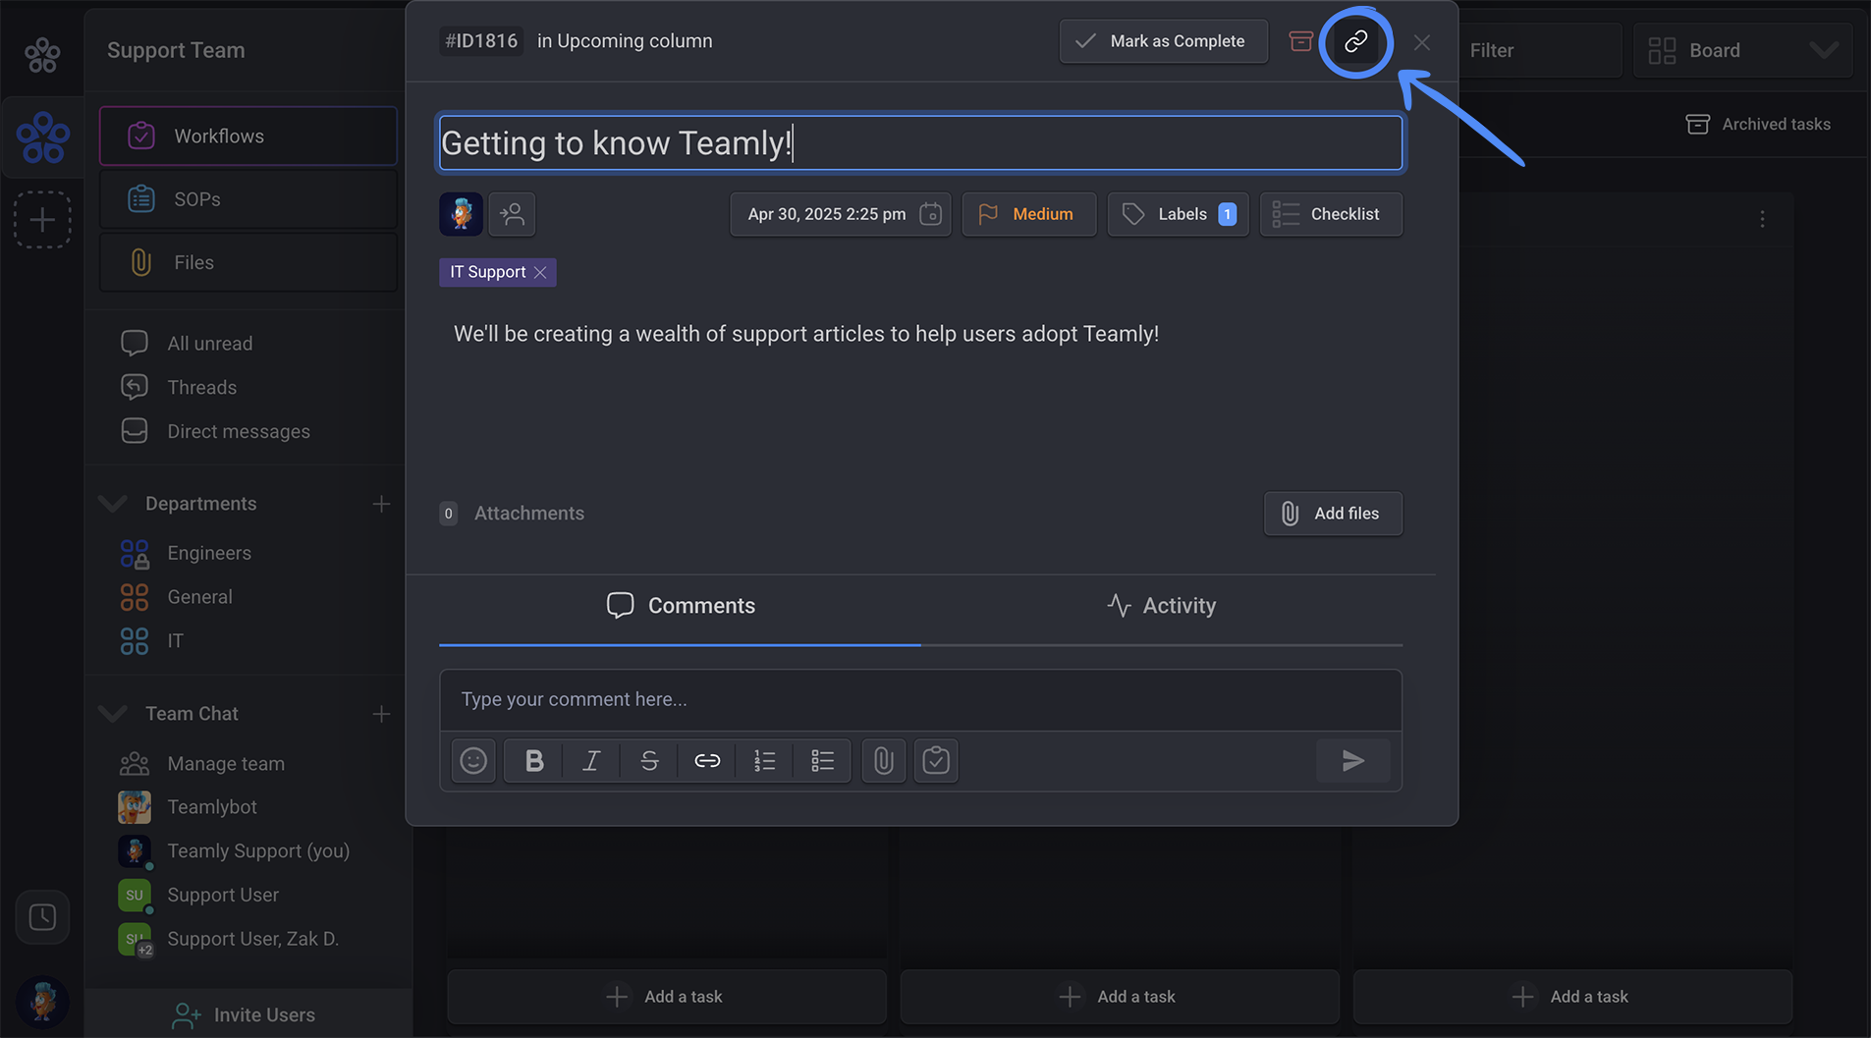View Archived tasks

[1758, 124]
